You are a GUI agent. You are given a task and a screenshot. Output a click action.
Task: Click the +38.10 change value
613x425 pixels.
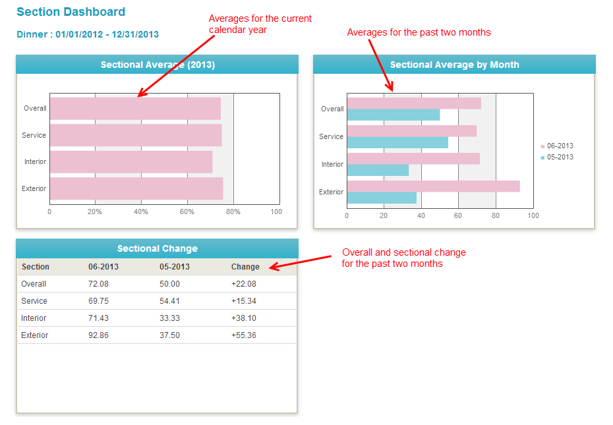pyautogui.click(x=244, y=318)
